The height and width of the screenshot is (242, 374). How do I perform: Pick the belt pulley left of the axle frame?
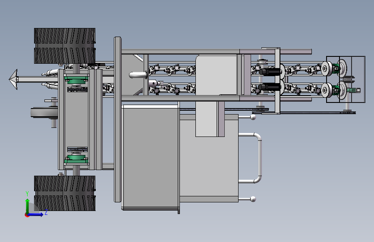(x=44, y=113)
